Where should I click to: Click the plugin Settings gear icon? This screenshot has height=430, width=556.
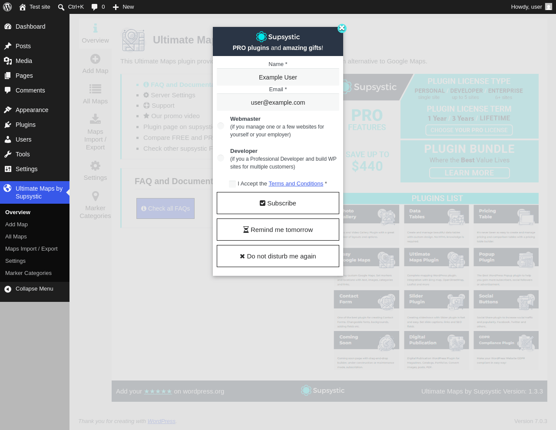click(x=96, y=165)
